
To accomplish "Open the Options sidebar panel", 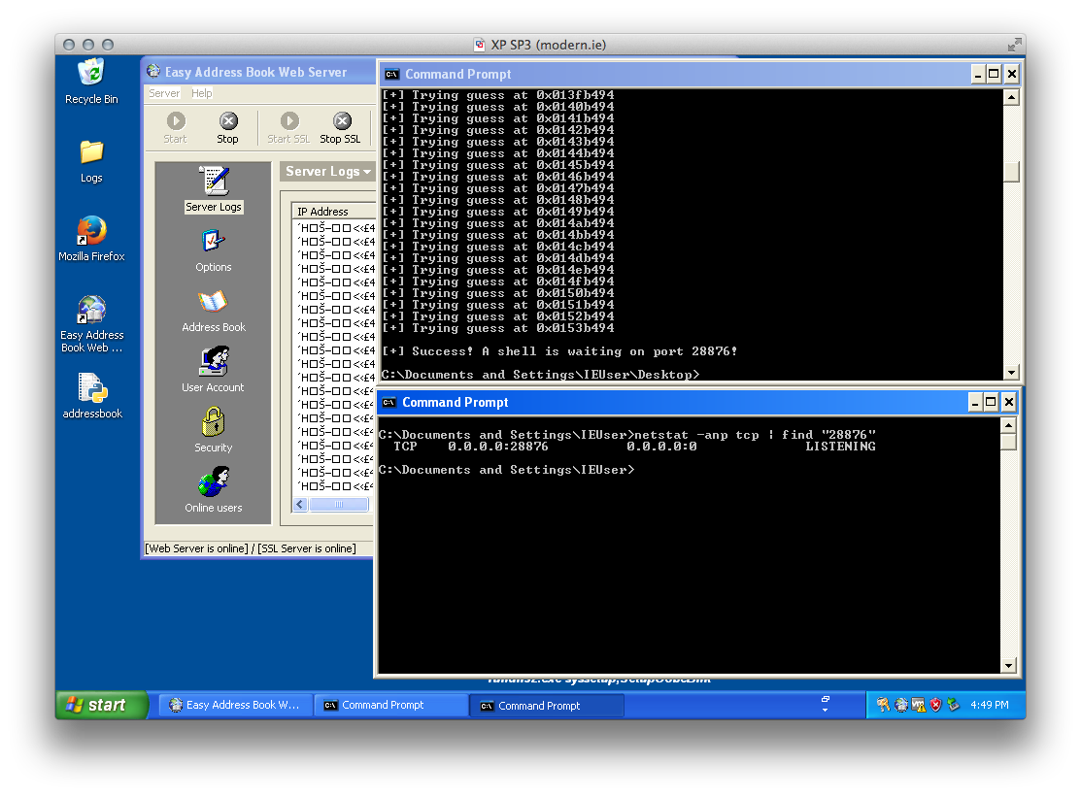I will click(214, 250).
